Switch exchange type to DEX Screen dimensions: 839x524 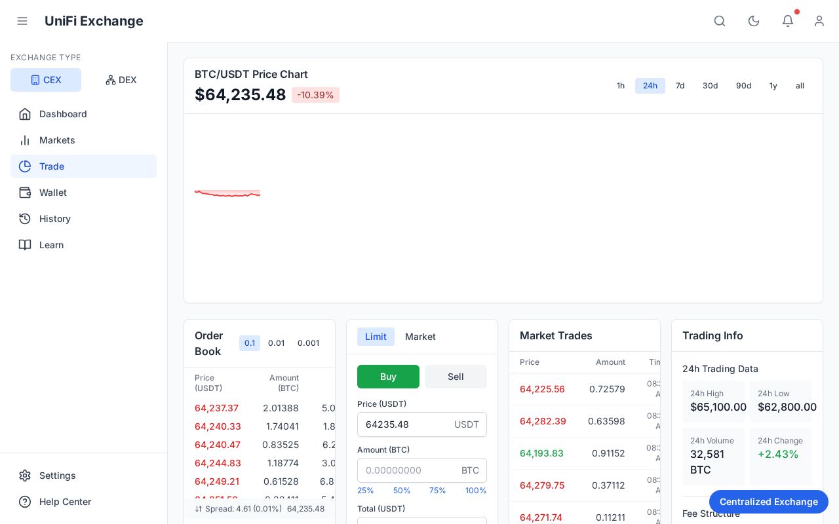121,80
